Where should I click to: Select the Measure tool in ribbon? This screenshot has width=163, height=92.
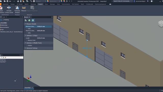click(24, 9)
